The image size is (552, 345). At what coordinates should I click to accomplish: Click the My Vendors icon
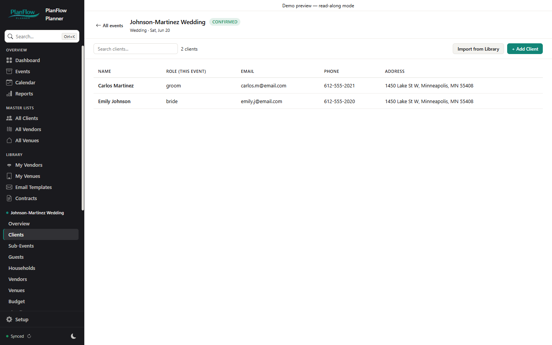[x=9, y=165]
